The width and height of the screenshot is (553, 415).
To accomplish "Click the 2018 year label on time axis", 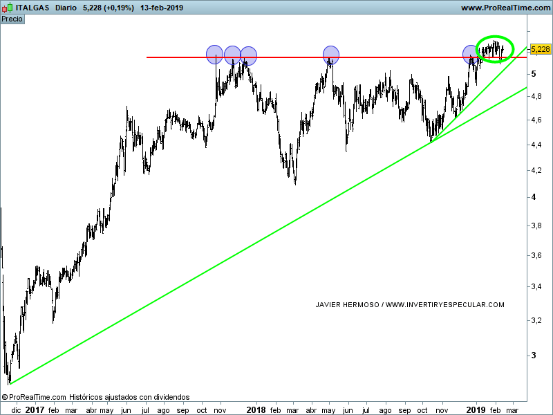I will point(256,409).
